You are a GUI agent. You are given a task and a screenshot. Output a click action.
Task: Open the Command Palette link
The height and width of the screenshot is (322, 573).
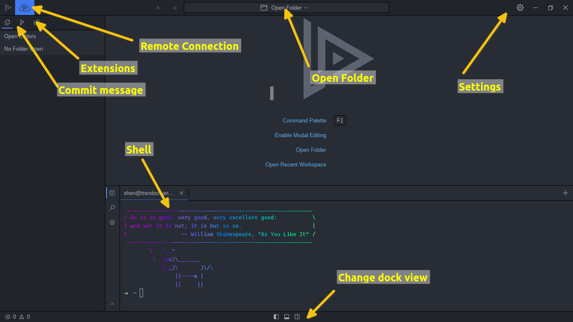pos(305,120)
